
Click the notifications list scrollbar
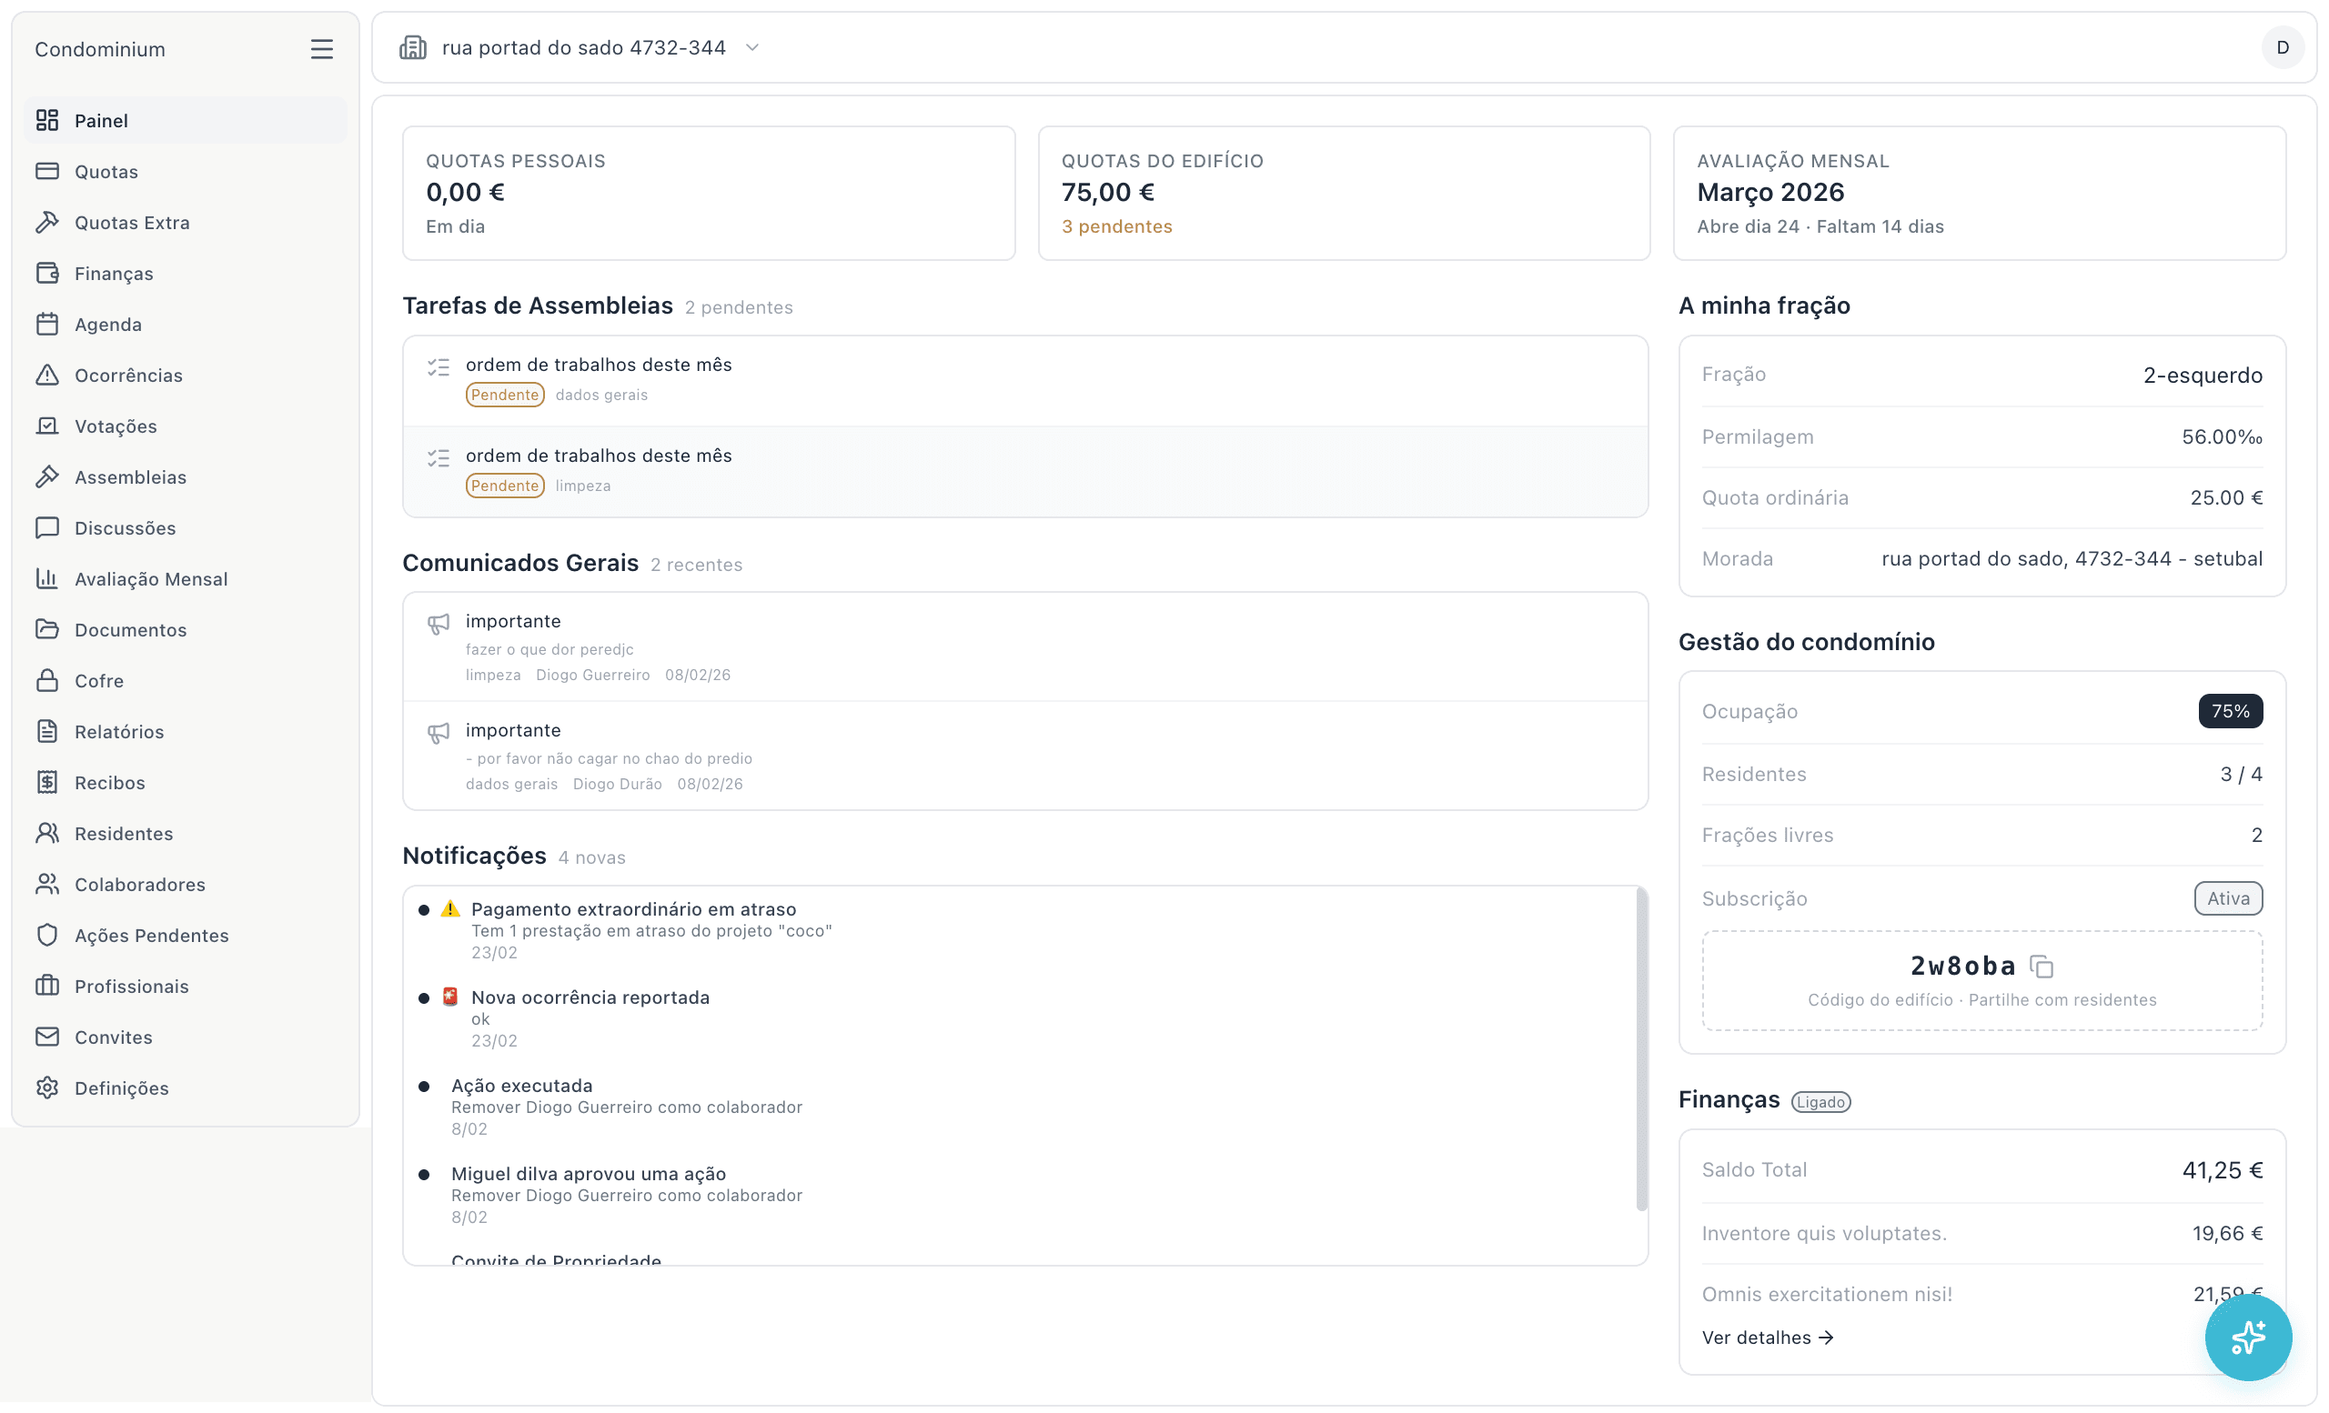(x=1641, y=1048)
